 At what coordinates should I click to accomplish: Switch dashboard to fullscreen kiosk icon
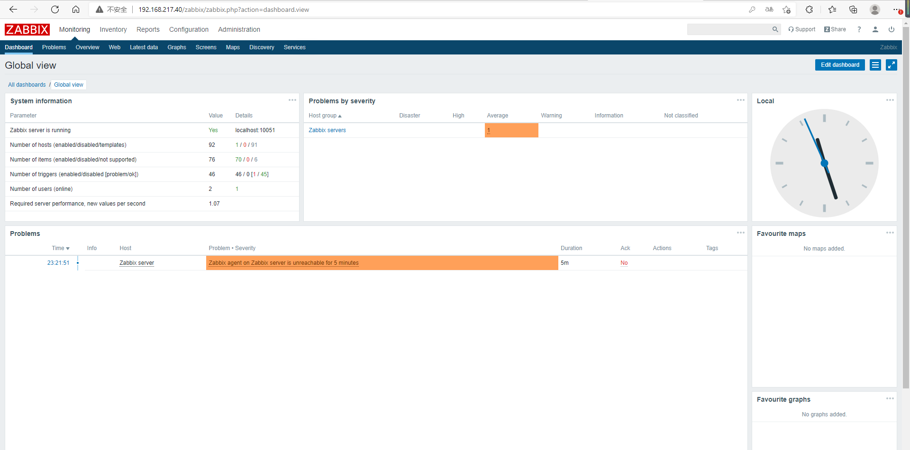[892, 65]
